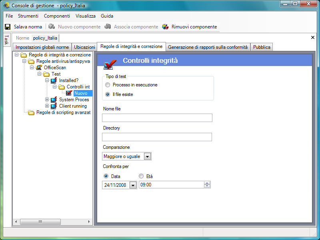Image resolution: width=320 pixels, height=240 pixels.
Task: Click the Salava norma floppy disk icon
Action: (8, 27)
